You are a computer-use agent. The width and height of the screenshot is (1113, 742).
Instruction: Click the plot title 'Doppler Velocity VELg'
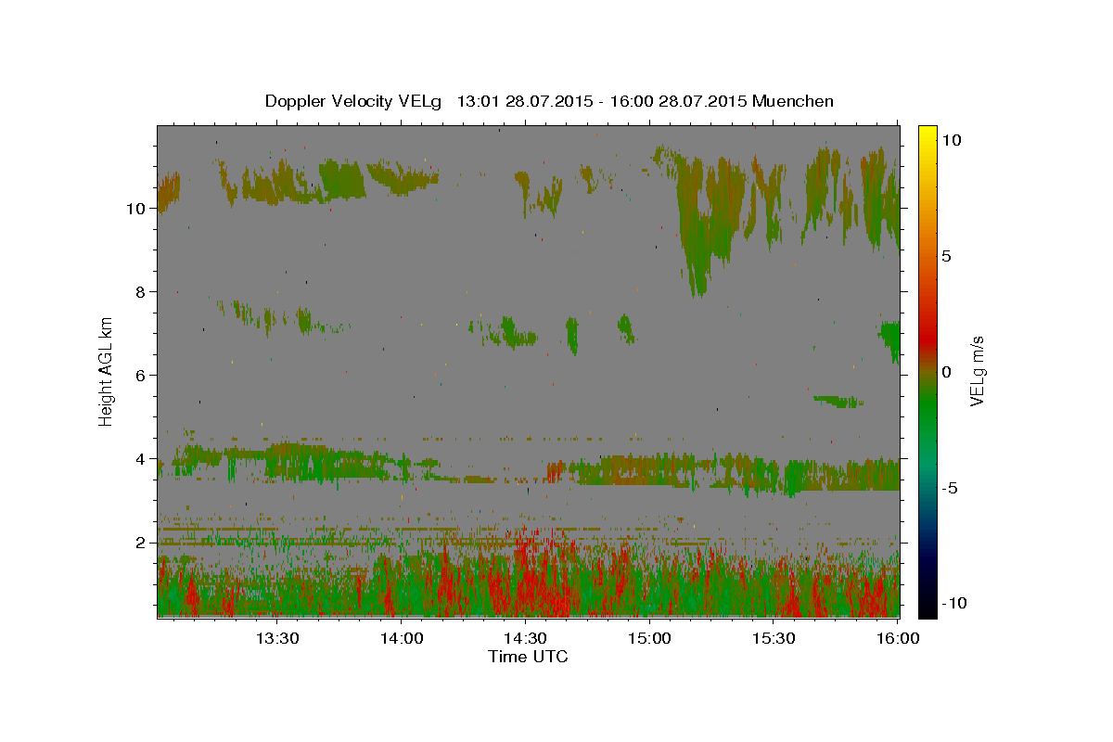(x=354, y=101)
